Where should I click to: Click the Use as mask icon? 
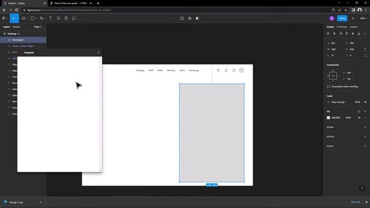click(198, 18)
